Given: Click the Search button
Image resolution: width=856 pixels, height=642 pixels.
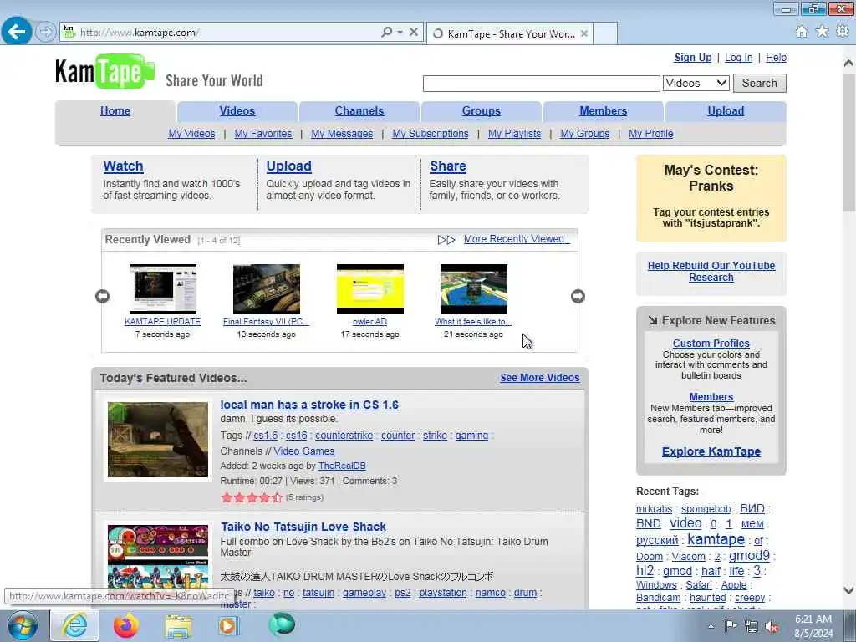Looking at the screenshot, I should click(x=759, y=83).
